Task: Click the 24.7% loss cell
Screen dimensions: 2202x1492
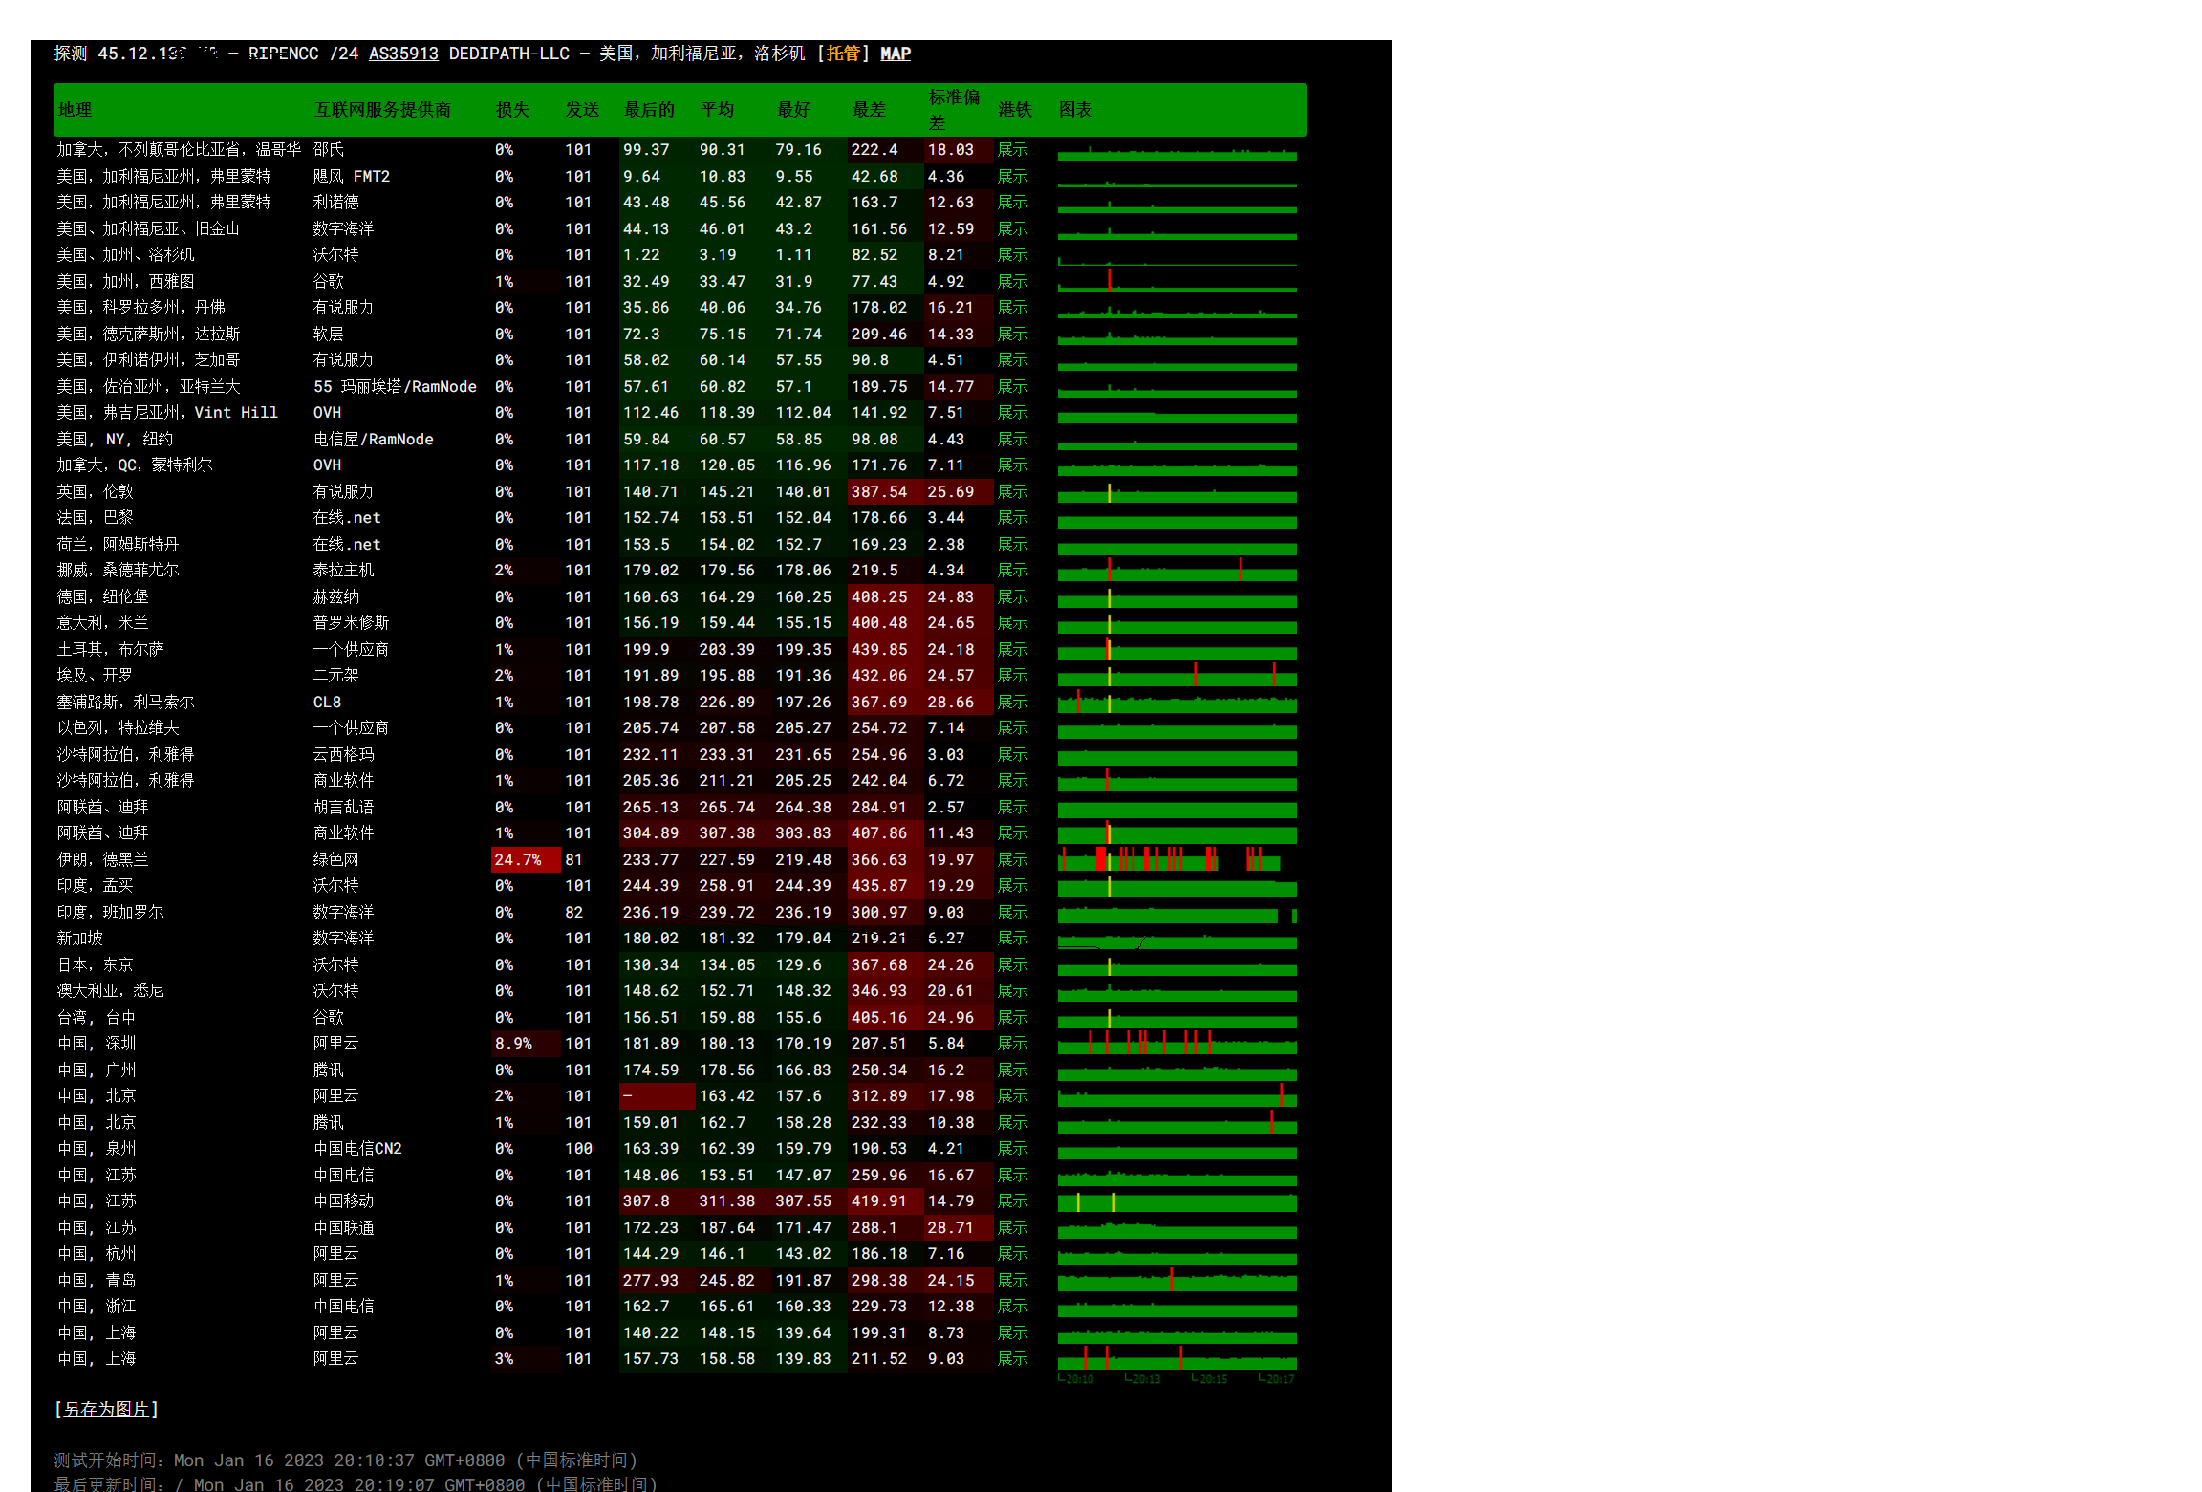Action: coord(518,859)
